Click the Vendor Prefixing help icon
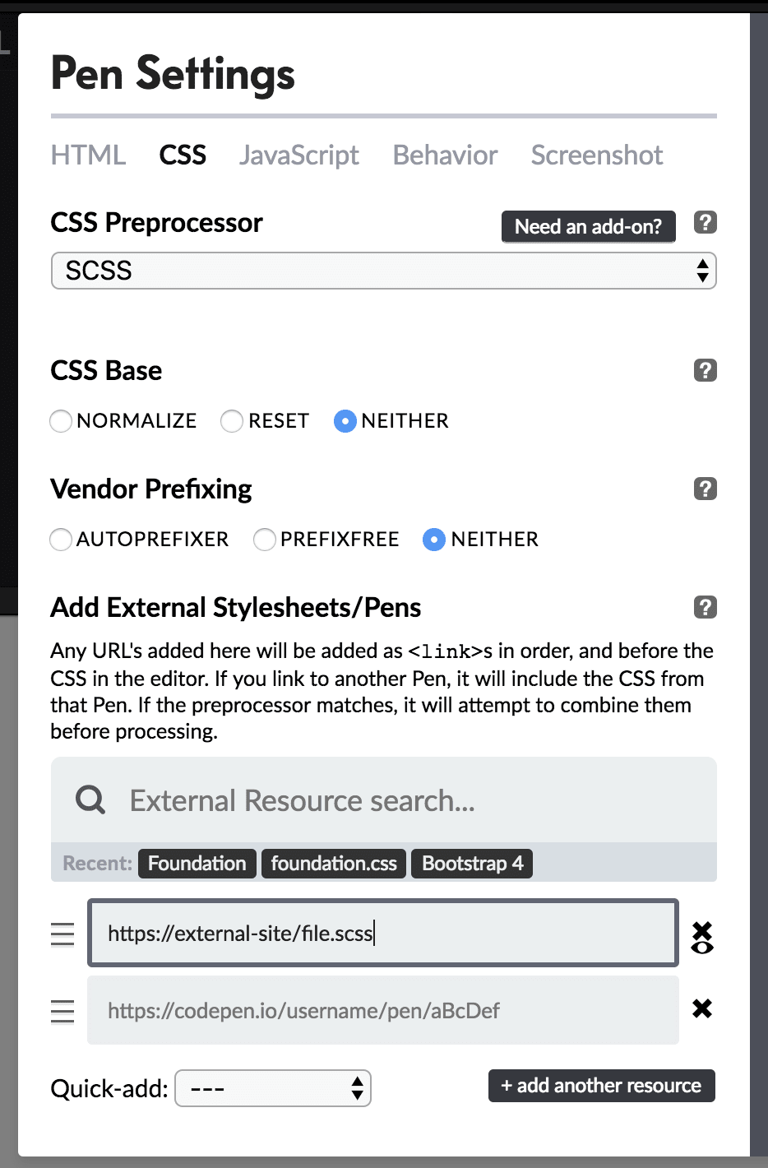 (705, 489)
